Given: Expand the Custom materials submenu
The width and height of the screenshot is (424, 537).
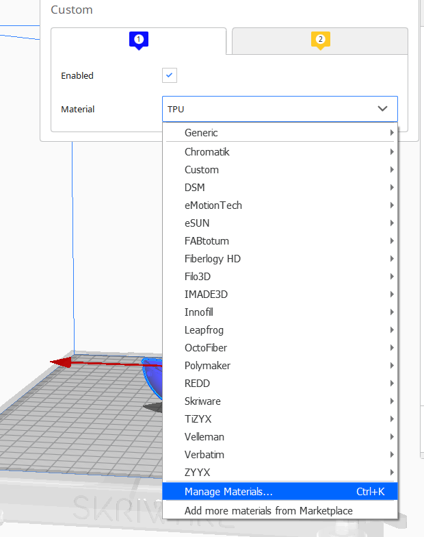Looking at the screenshot, I should 280,170.
